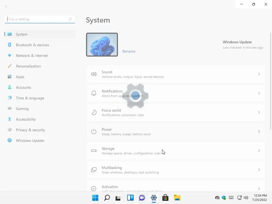Click the Gaming controller icon
The height and width of the screenshot is (204, 272).
pyautogui.click(x=10, y=108)
